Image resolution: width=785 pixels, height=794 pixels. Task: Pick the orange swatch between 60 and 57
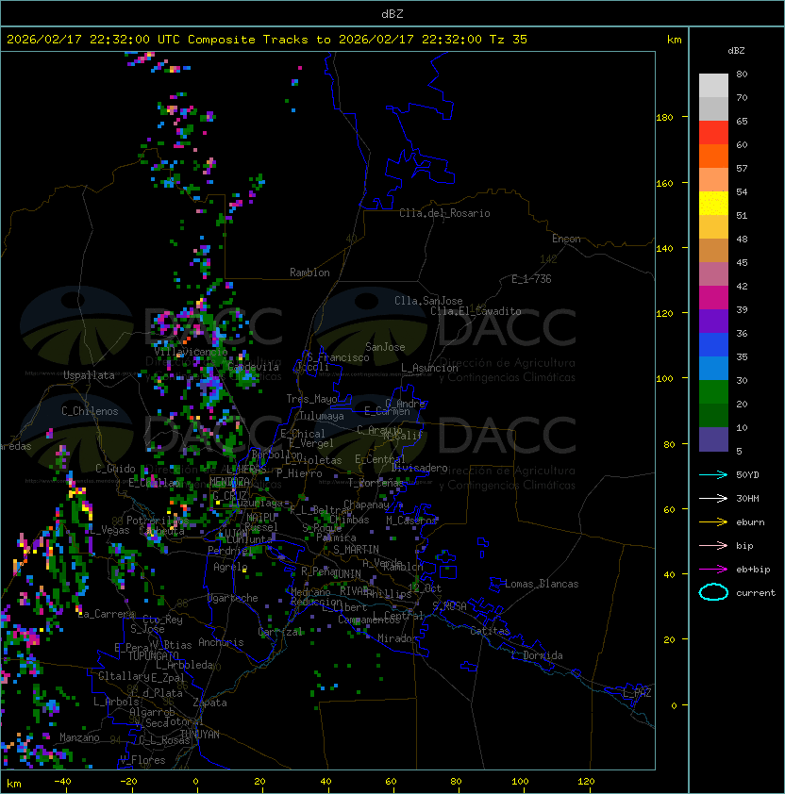[x=713, y=156]
